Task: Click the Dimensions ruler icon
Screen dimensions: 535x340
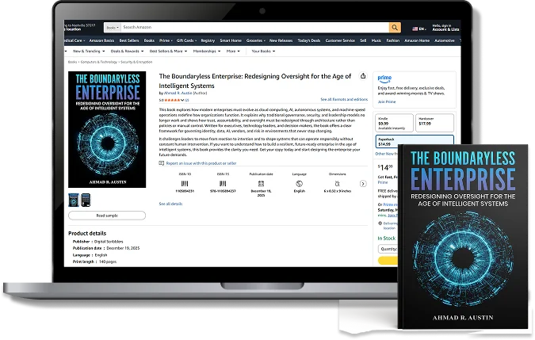Action: pyautogui.click(x=338, y=183)
